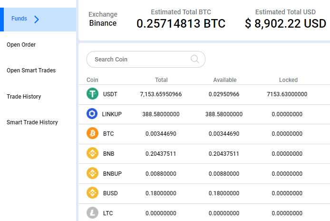Open Smart Trade History
330x221 pixels.
tap(32, 122)
